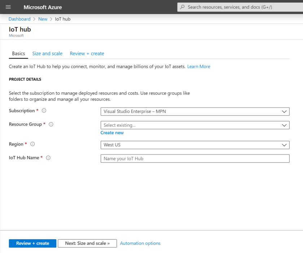The image size is (303, 253).
Task: Show the Region info tooltip
Action: click(x=32, y=144)
